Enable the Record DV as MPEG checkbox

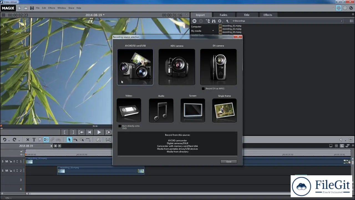(203, 89)
